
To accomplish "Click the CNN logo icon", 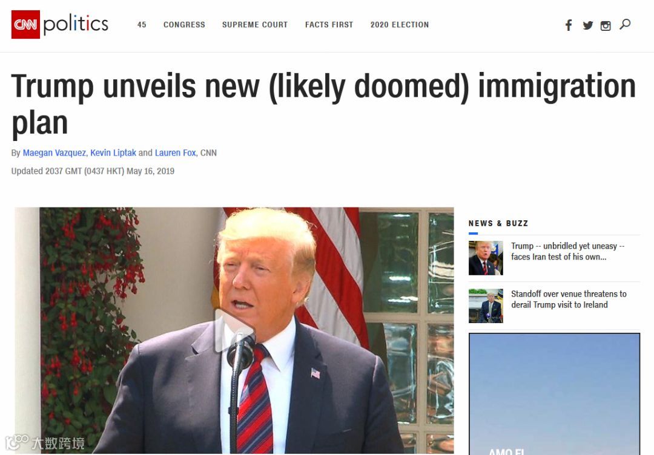I will pyautogui.click(x=25, y=25).
